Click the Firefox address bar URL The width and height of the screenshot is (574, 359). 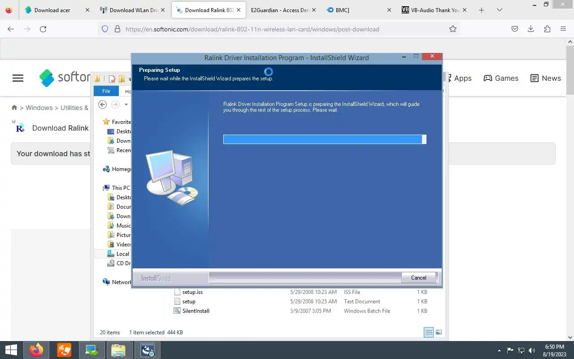coord(252,29)
